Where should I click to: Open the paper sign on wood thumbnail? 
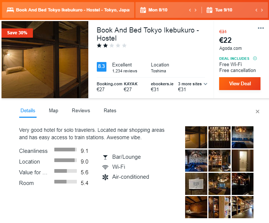196,184
